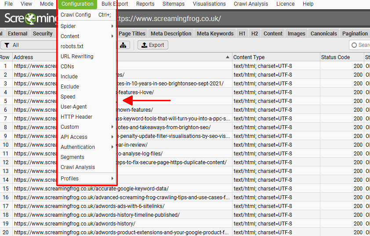
Task: Expand the Content submenu in Configuration
Action: coord(87,36)
